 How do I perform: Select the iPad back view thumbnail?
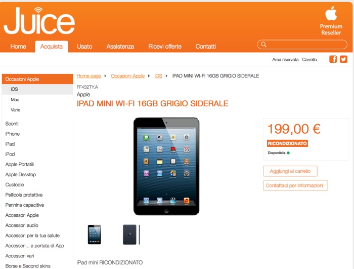pyautogui.click(x=131, y=235)
